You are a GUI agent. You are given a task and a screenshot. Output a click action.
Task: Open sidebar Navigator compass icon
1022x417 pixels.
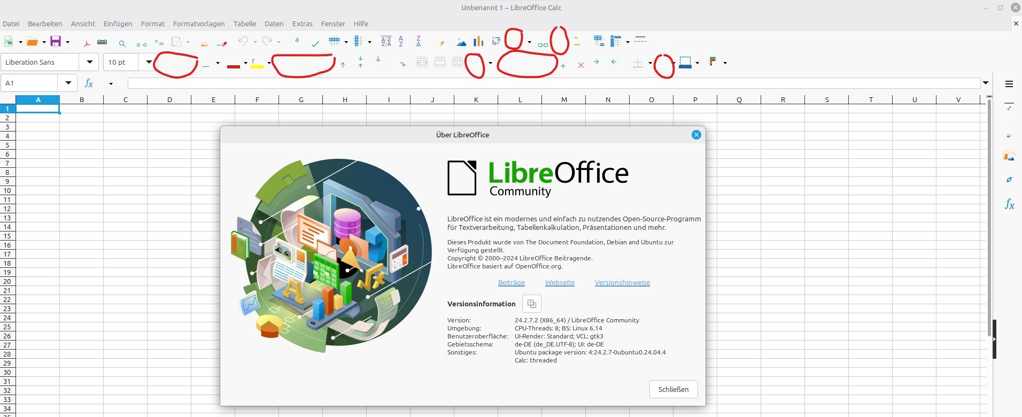pyautogui.click(x=1009, y=180)
